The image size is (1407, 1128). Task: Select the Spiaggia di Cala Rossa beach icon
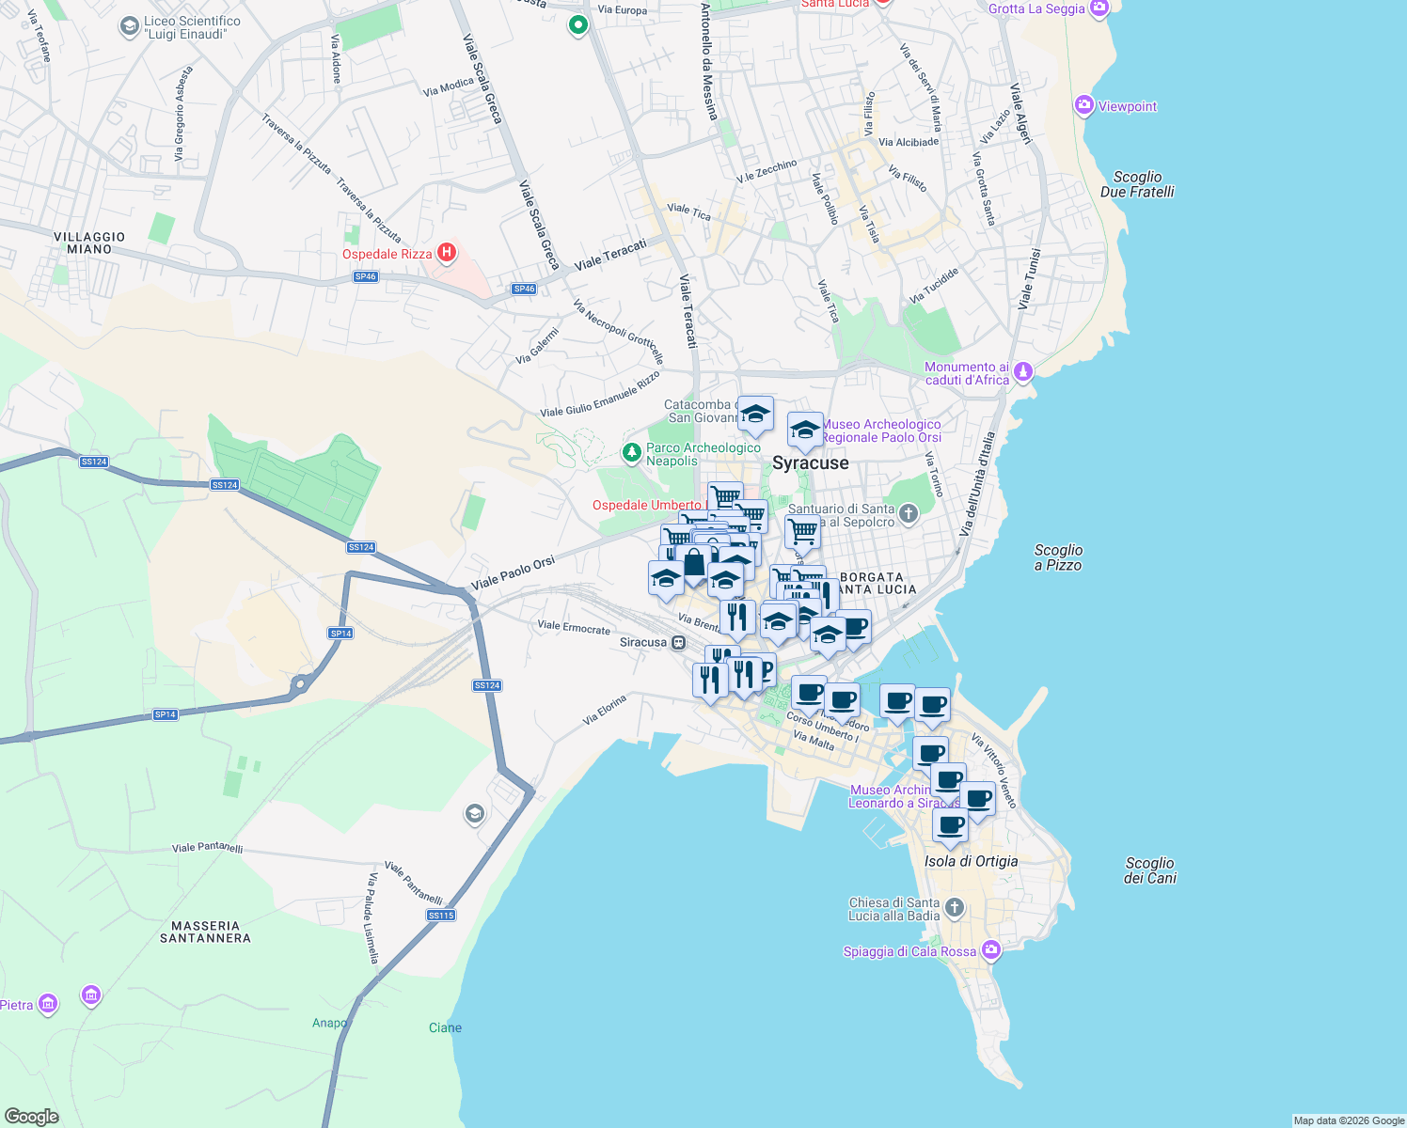989,950
